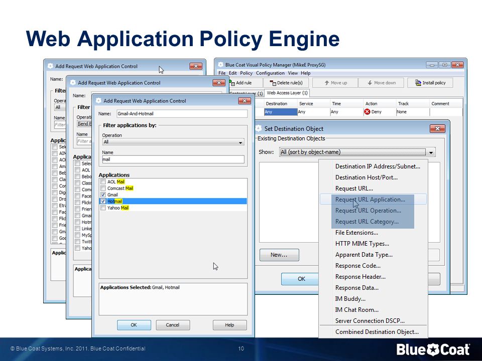482x361 pixels.
Task: Uncheck the Hotmail checkbox
Action: (103, 201)
